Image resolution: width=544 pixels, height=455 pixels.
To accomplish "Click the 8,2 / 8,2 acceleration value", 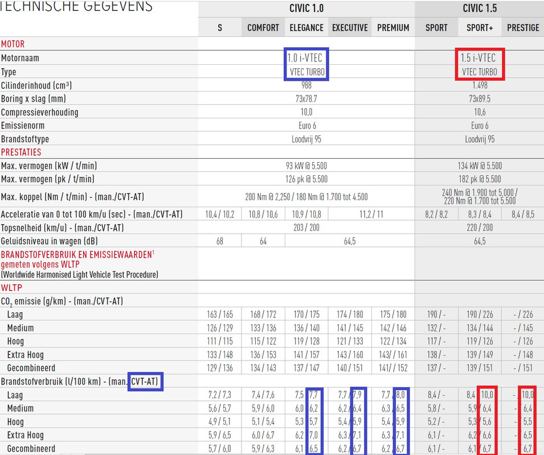I will [x=436, y=214].
